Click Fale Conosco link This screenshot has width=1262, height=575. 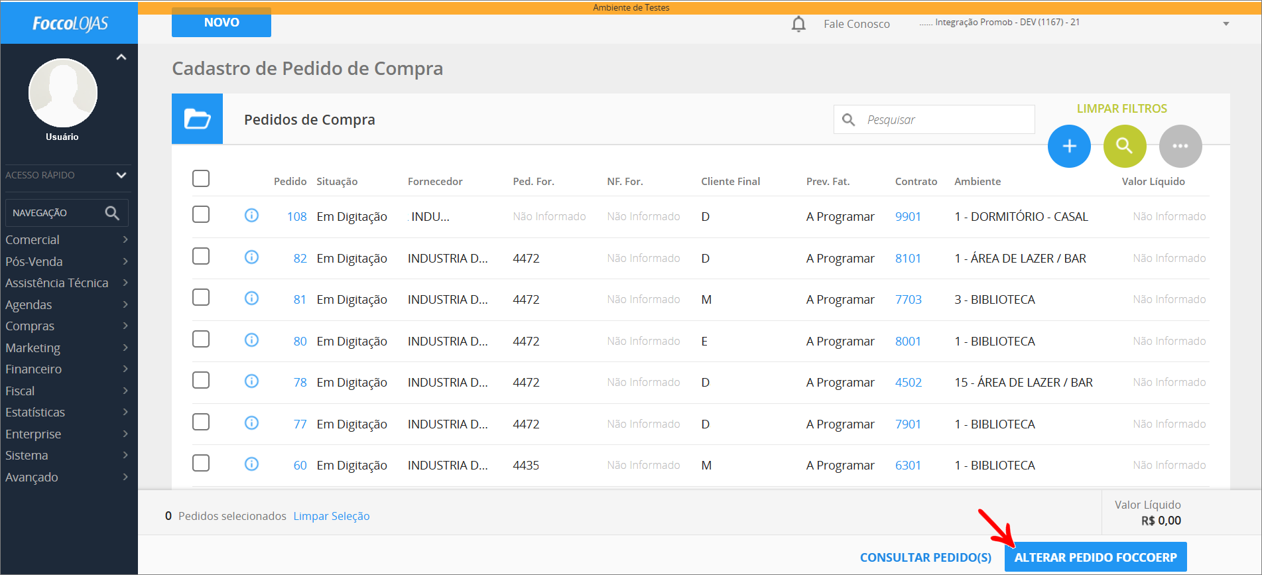(857, 24)
